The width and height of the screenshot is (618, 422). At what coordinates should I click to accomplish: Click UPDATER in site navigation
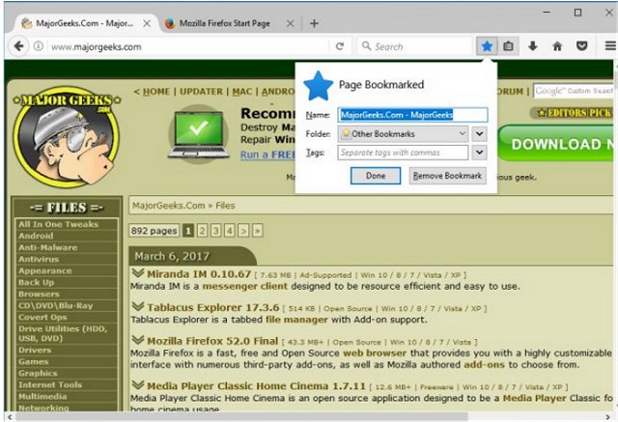[x=201, y=92]
